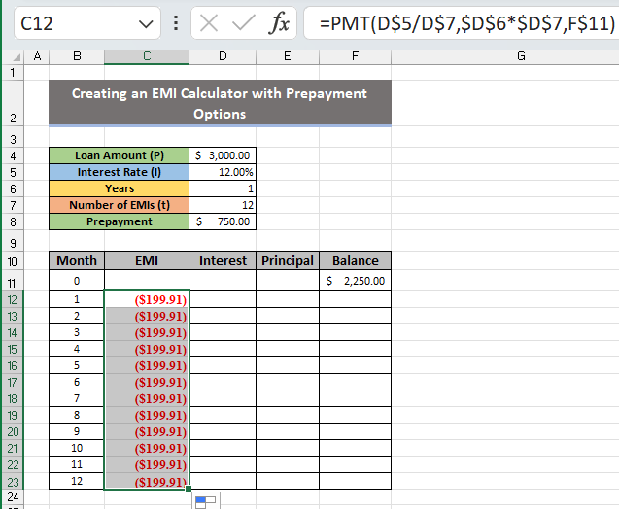This screenshot has width=619, height=509.
Task: Open the Insert Function fx dialog
Action: (x=279, y=23)
